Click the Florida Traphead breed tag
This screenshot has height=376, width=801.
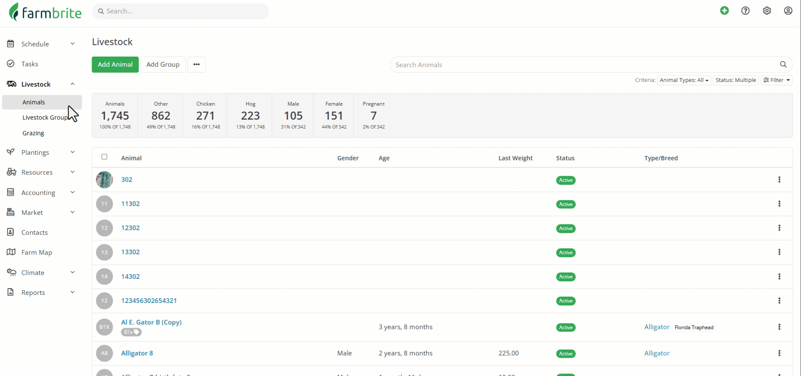(694, 327)
